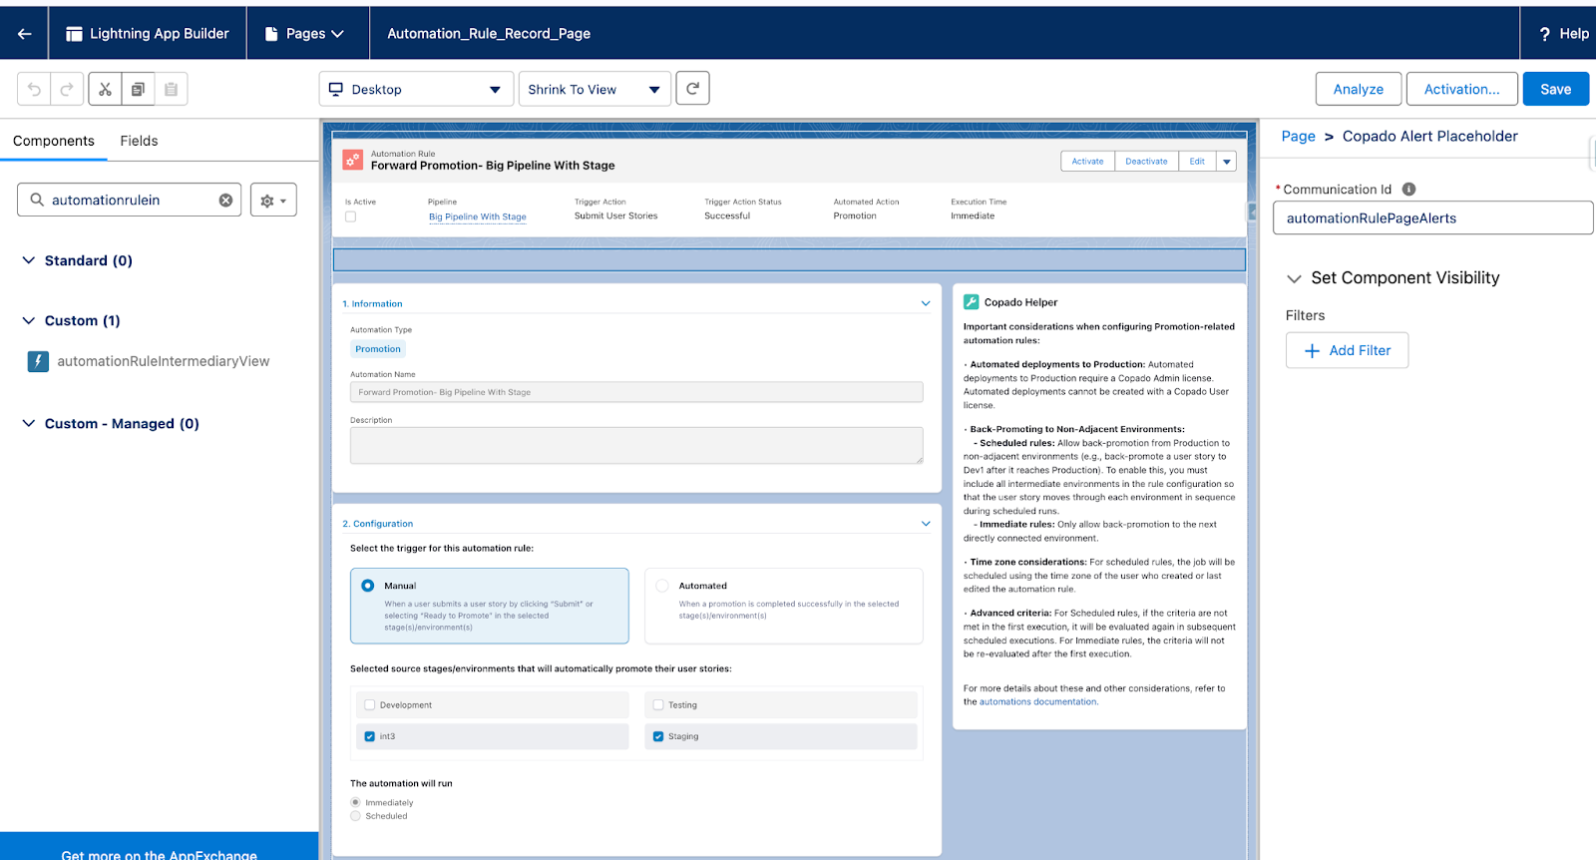The width and height of the screenshot is (1596, 860).
Task: Click the back arrow icon
Action: pos(24,34)
